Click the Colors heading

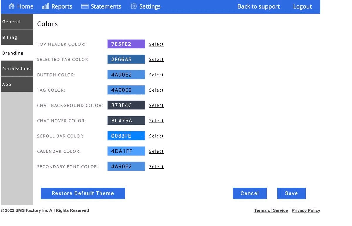click(48, 24)
